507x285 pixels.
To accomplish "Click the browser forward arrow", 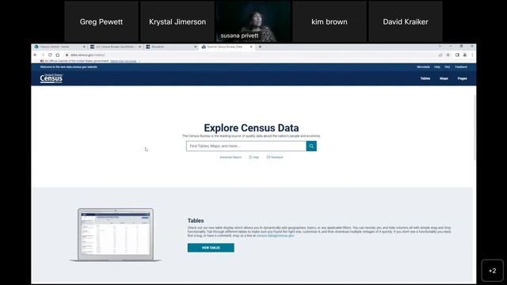I will [43, 55].
